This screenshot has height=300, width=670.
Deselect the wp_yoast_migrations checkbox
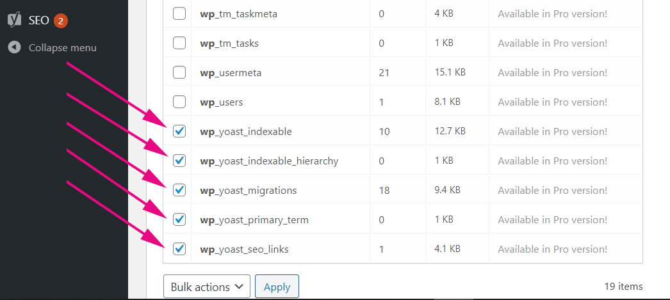179,190
